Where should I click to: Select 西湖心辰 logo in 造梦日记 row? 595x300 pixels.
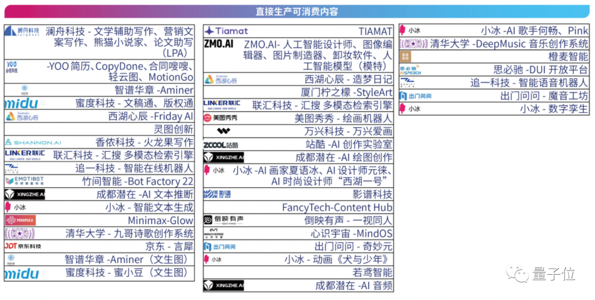[x=221, y=79]
